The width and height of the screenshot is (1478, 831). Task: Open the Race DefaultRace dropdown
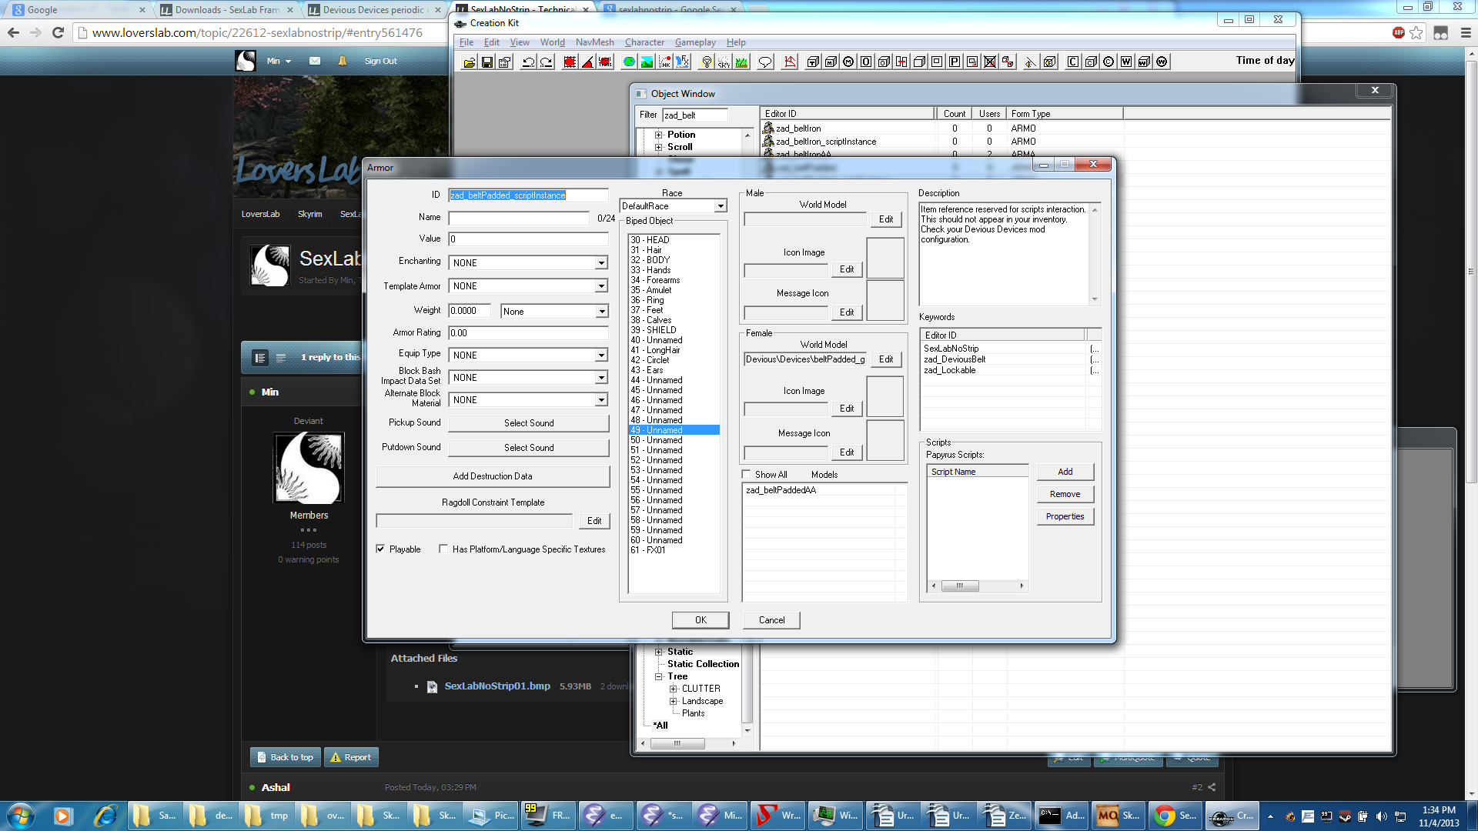721,206
